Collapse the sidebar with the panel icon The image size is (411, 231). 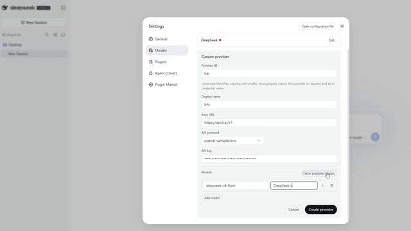tap(64, 8)
